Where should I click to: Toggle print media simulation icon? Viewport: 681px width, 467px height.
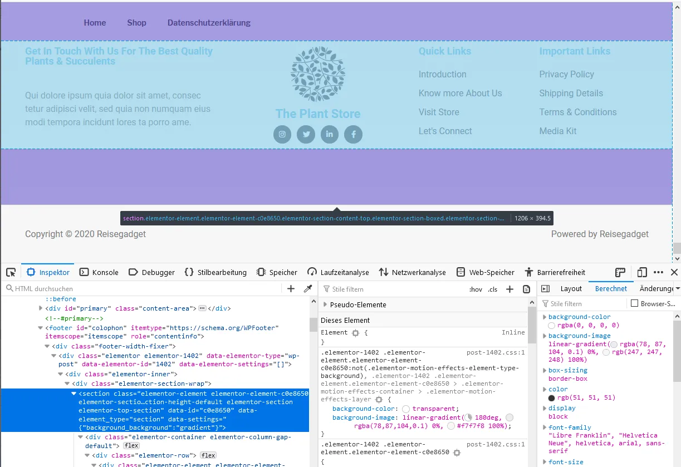526,289
